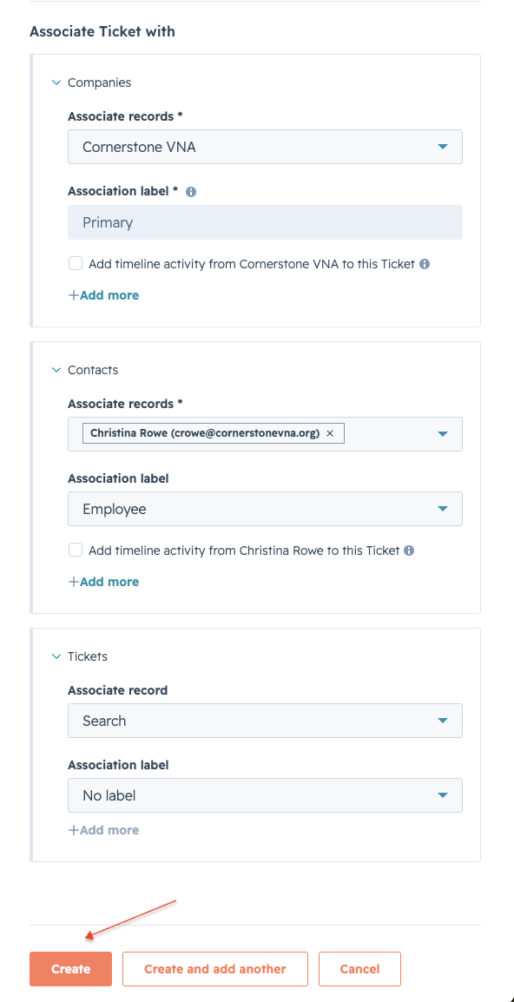514x1002 pixels.
Task: Open the Tickets Search record dropdown
Action: pos(266,721)
